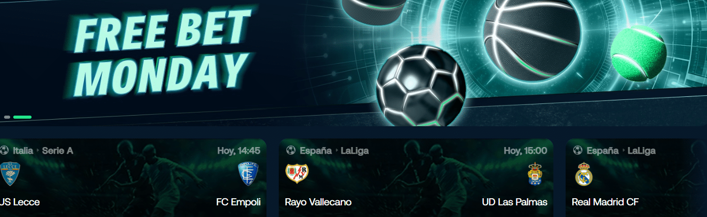The width and height of the screenshot is (707, 217).
Task: Click soccer icon on Real Madrid card
Action: pyautogui.click(x=578, y=151)
